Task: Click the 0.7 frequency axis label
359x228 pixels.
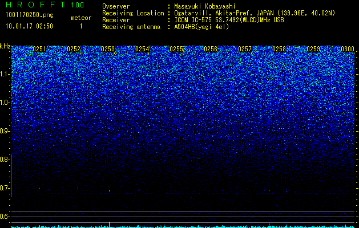Action: (5, 188)
